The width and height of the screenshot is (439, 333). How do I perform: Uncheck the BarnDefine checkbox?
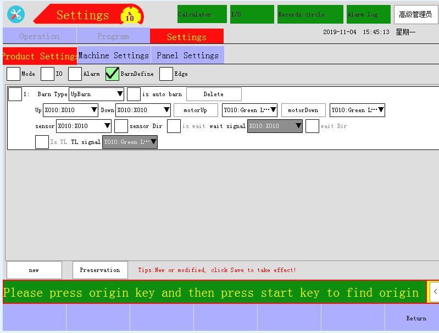(112, 74)
